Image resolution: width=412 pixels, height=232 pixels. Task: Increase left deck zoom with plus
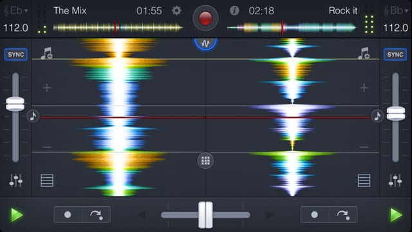click(x=47, y=88)
